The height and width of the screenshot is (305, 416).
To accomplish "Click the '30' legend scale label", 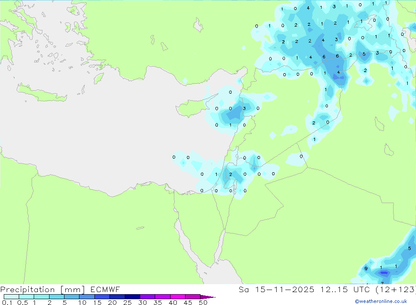I will (x=142, y=303).
